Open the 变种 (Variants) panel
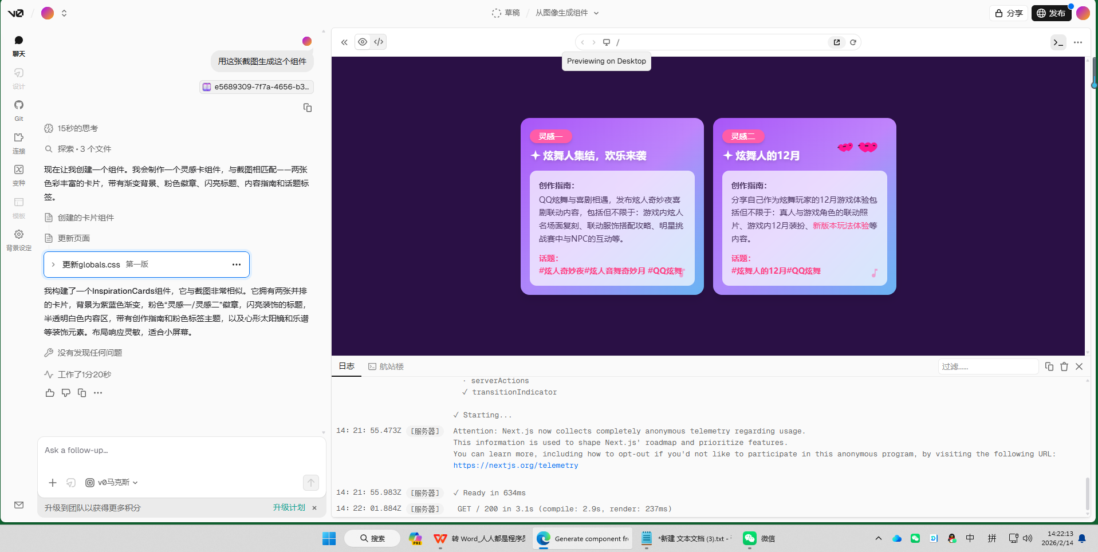Viewport: 1098px width, 552px height. 18,173
